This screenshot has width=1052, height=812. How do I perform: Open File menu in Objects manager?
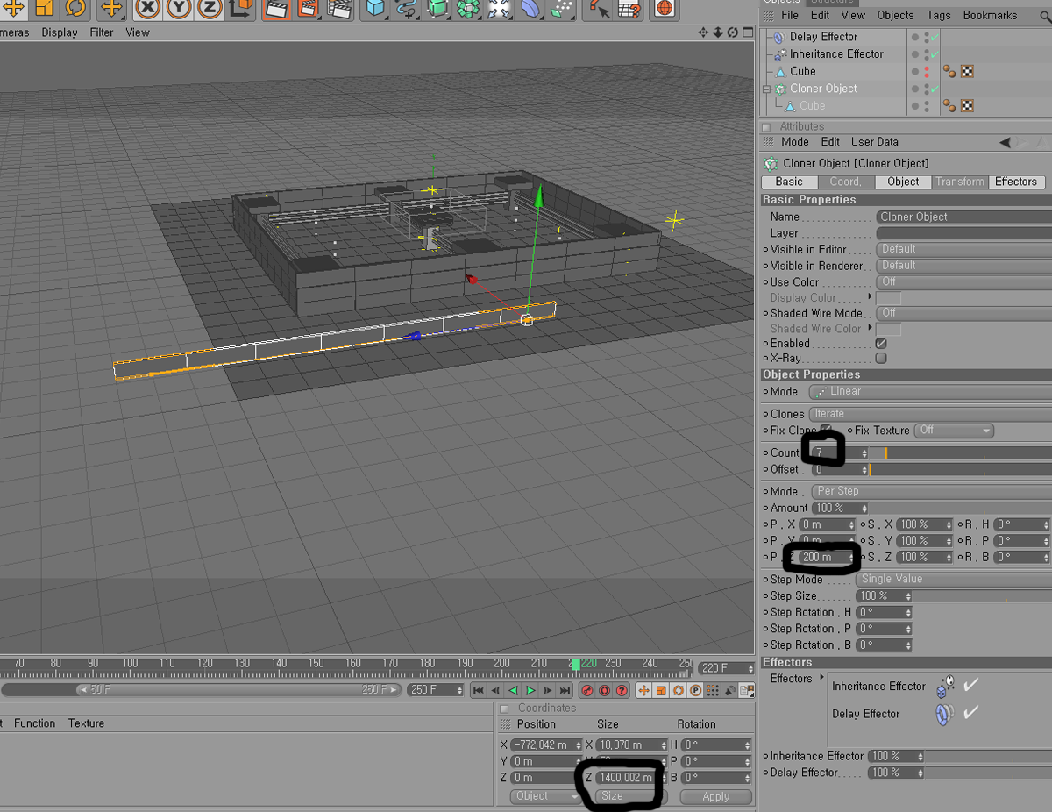click(x=790, y=15)
